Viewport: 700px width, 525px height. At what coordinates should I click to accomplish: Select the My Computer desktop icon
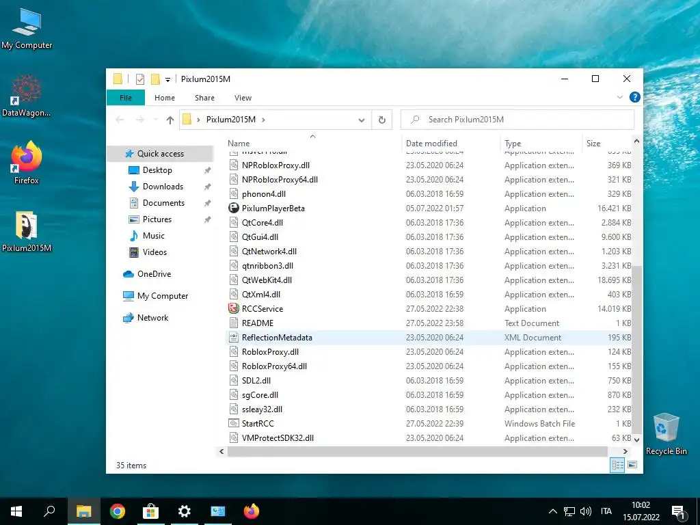(x=27, y=29)
